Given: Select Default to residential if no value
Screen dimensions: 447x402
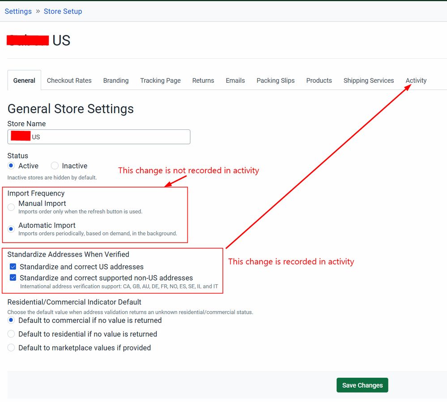Looking at the screenshot, I should (x=11, y=334).
